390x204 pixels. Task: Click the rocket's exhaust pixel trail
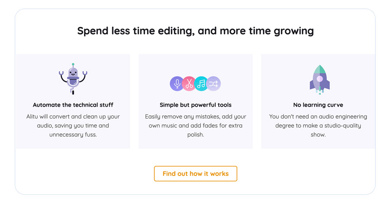pyautogui.click(x=320, y=91)
